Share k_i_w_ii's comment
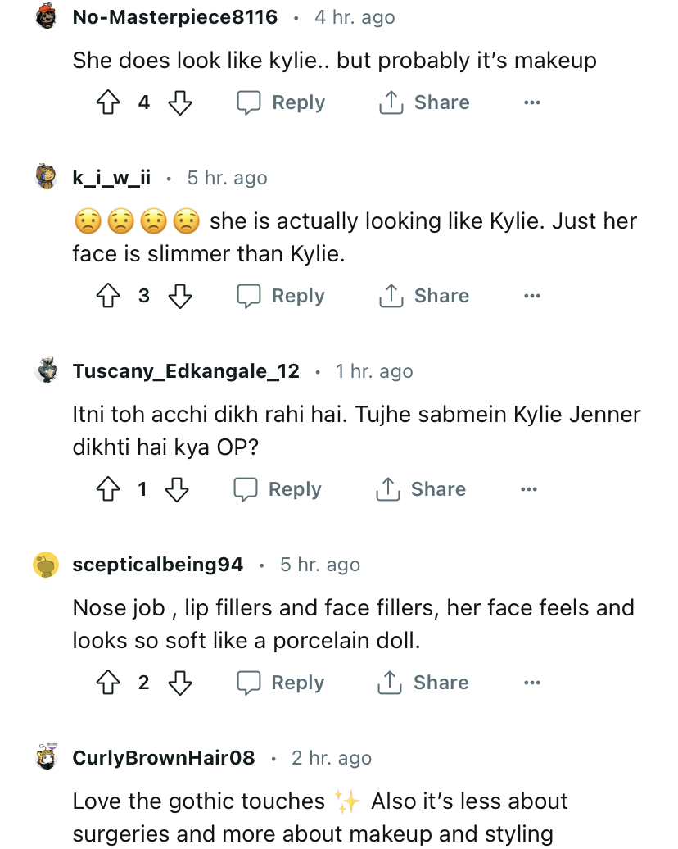 pyautogui.click(x=424, y=296)
